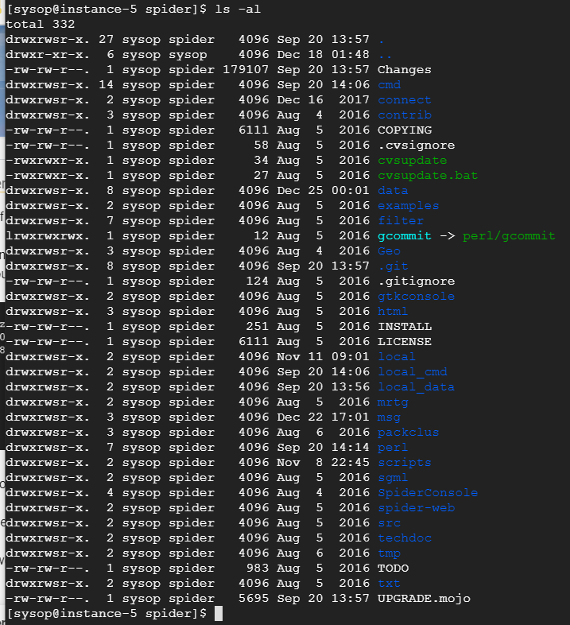The height and width of the screenshot is (625, 570).
Task: Click the gtkconsole directory name
Action: 416,297
